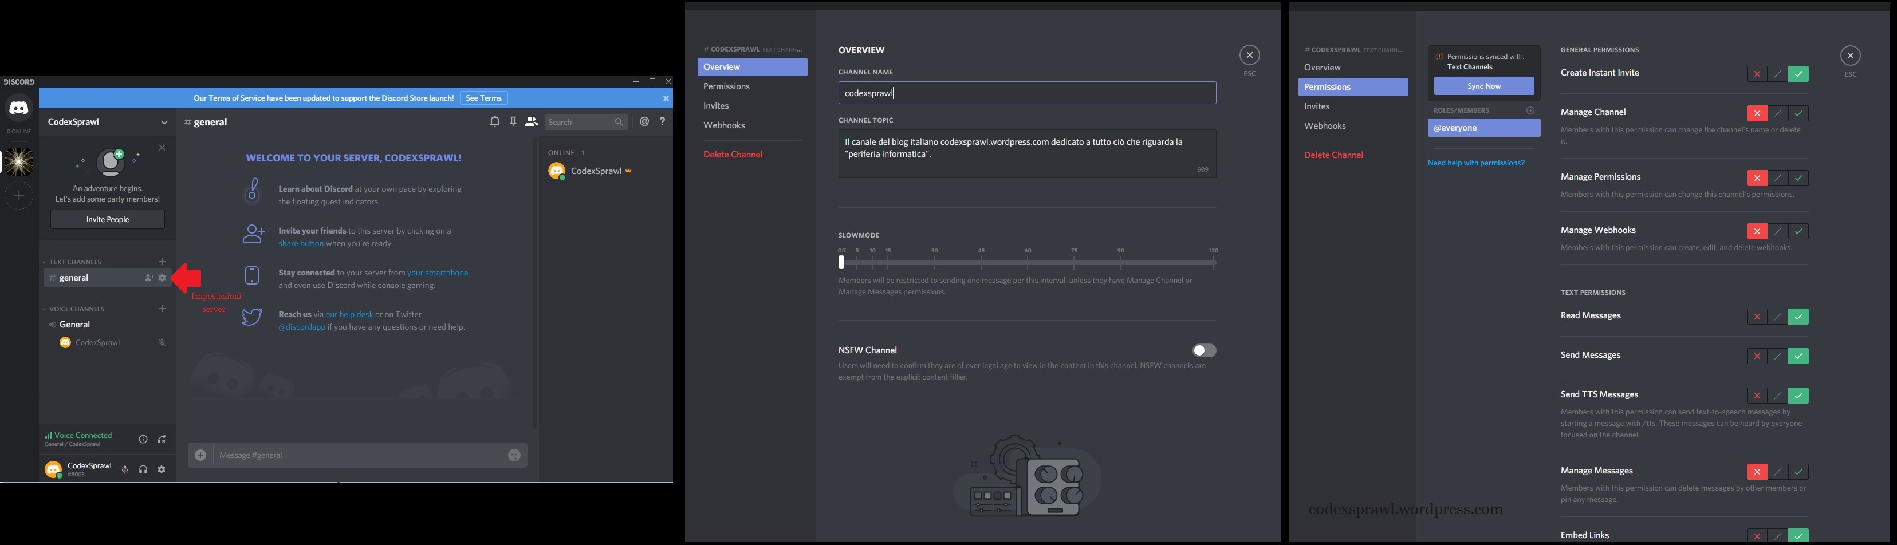The height and width of the screenshot is (545, 1897).
Task: Allow Manage Messages permission
Action: [x=1798, y=472]
